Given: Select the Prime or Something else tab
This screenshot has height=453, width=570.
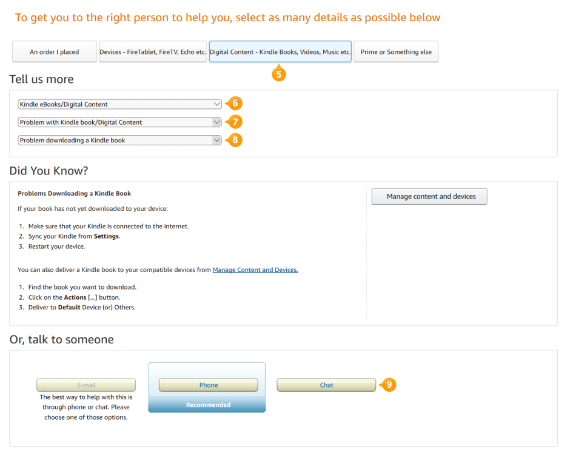Looking at the screenshot, I should pyautogui.click(x=396, y=52).
